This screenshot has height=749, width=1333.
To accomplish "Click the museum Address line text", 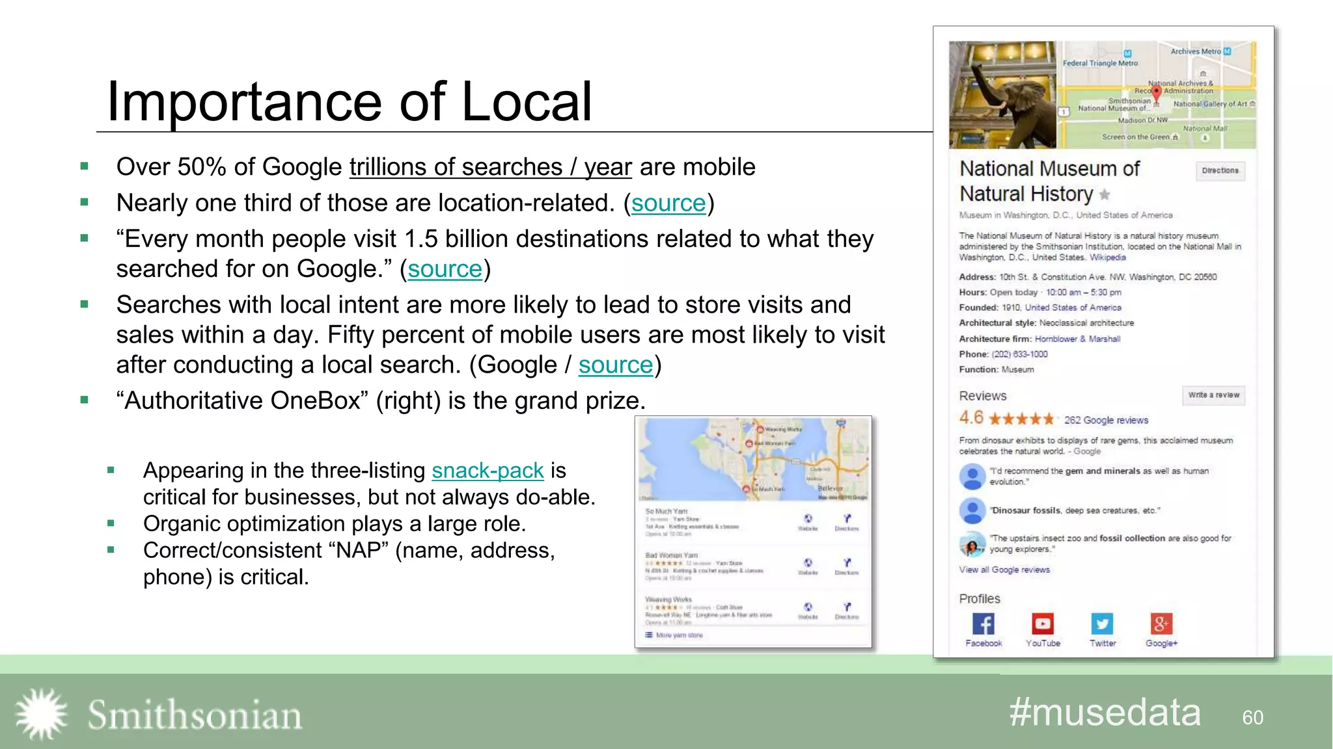I will (1088, 277).
